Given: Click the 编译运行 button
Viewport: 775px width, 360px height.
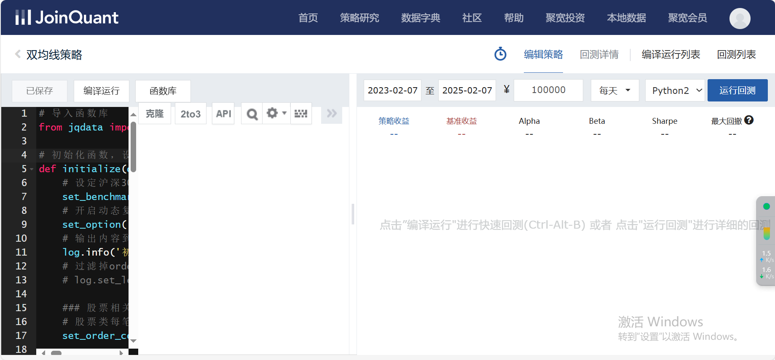Looking at the screenshot, I should [x=102, y=91].
